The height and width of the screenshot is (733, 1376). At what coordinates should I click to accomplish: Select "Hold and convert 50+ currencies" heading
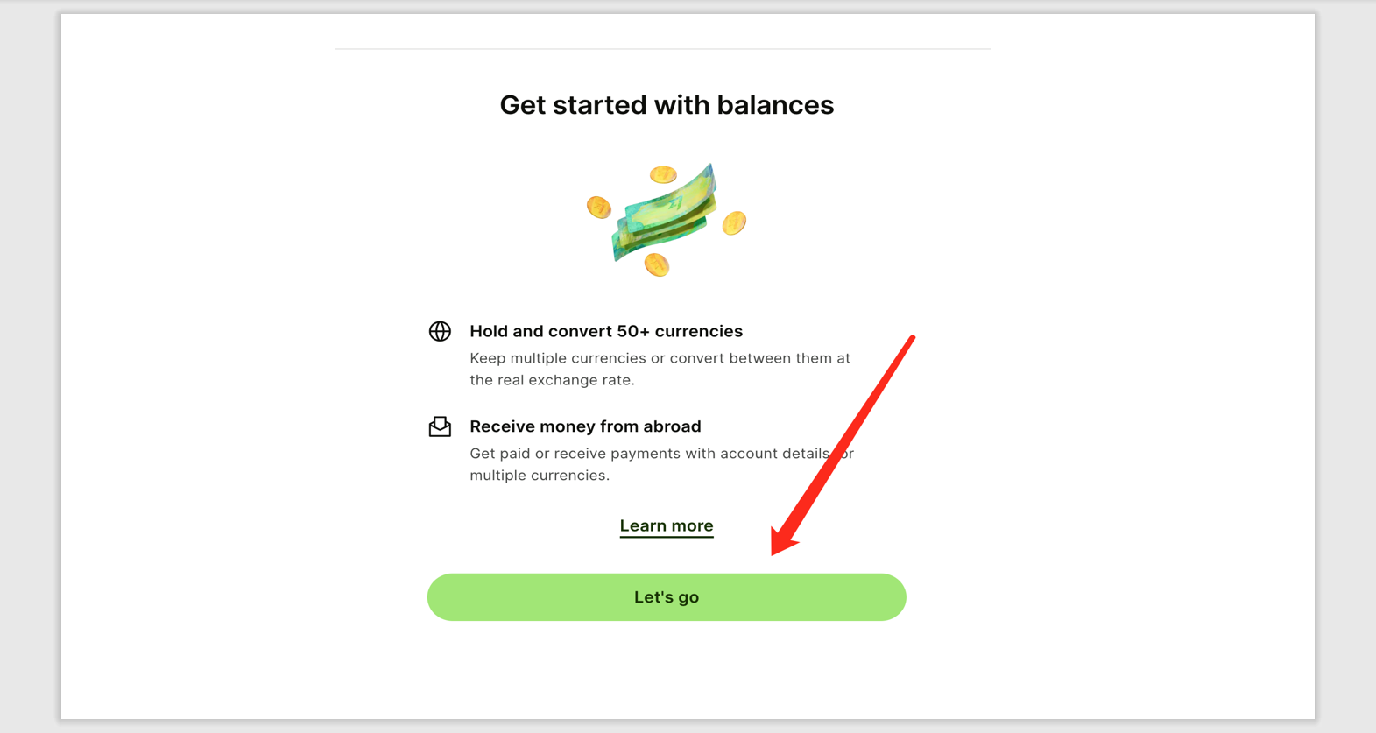pyautogui.click(x=606, y=331)
